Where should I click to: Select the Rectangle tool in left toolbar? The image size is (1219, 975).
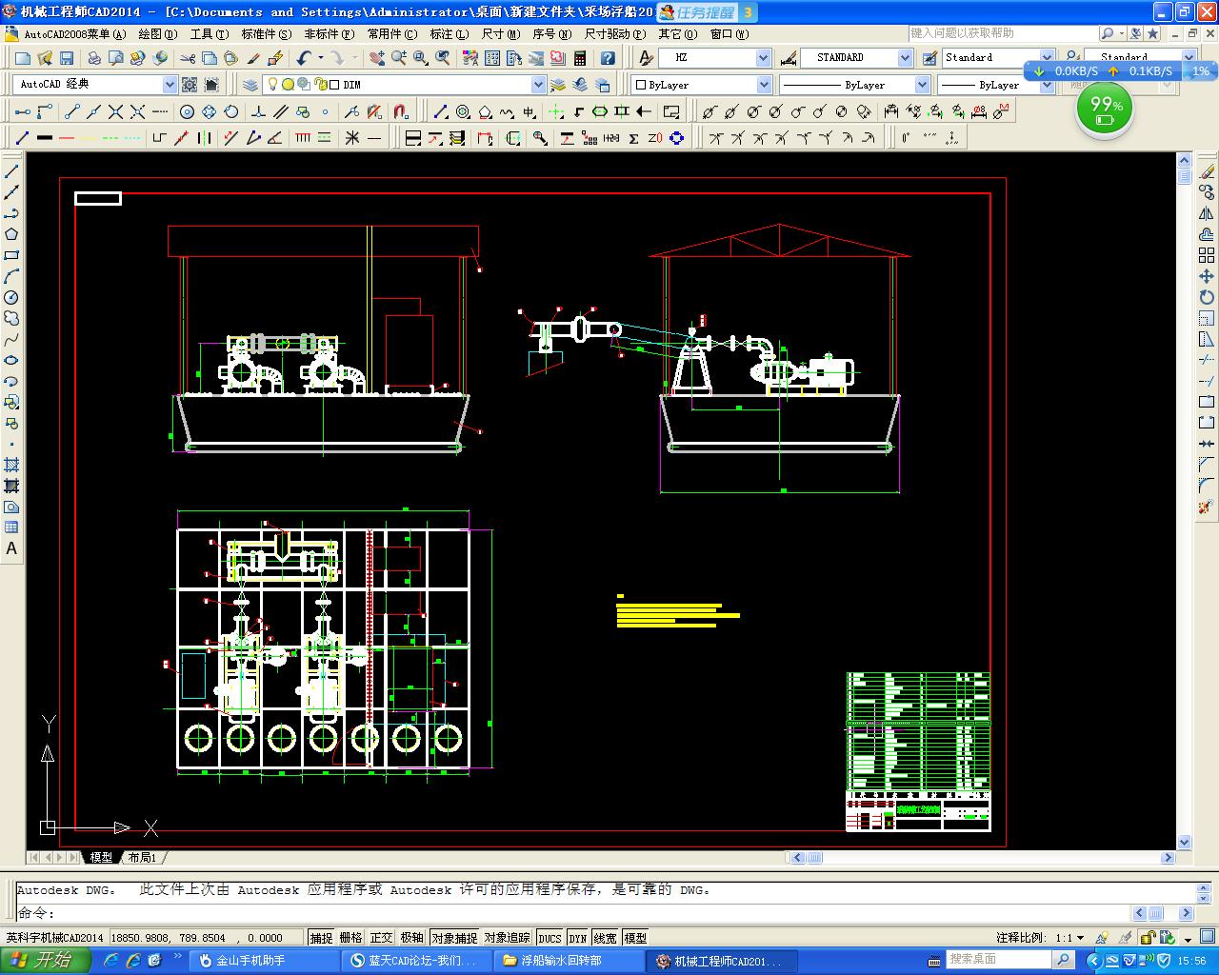(x=11, y=255)
